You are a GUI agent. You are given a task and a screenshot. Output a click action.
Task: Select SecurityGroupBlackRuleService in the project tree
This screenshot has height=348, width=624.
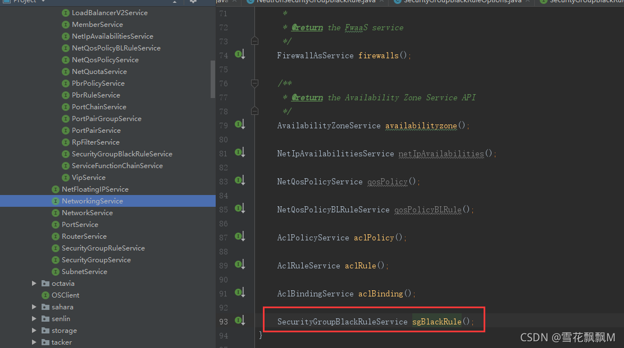(122, 154)
